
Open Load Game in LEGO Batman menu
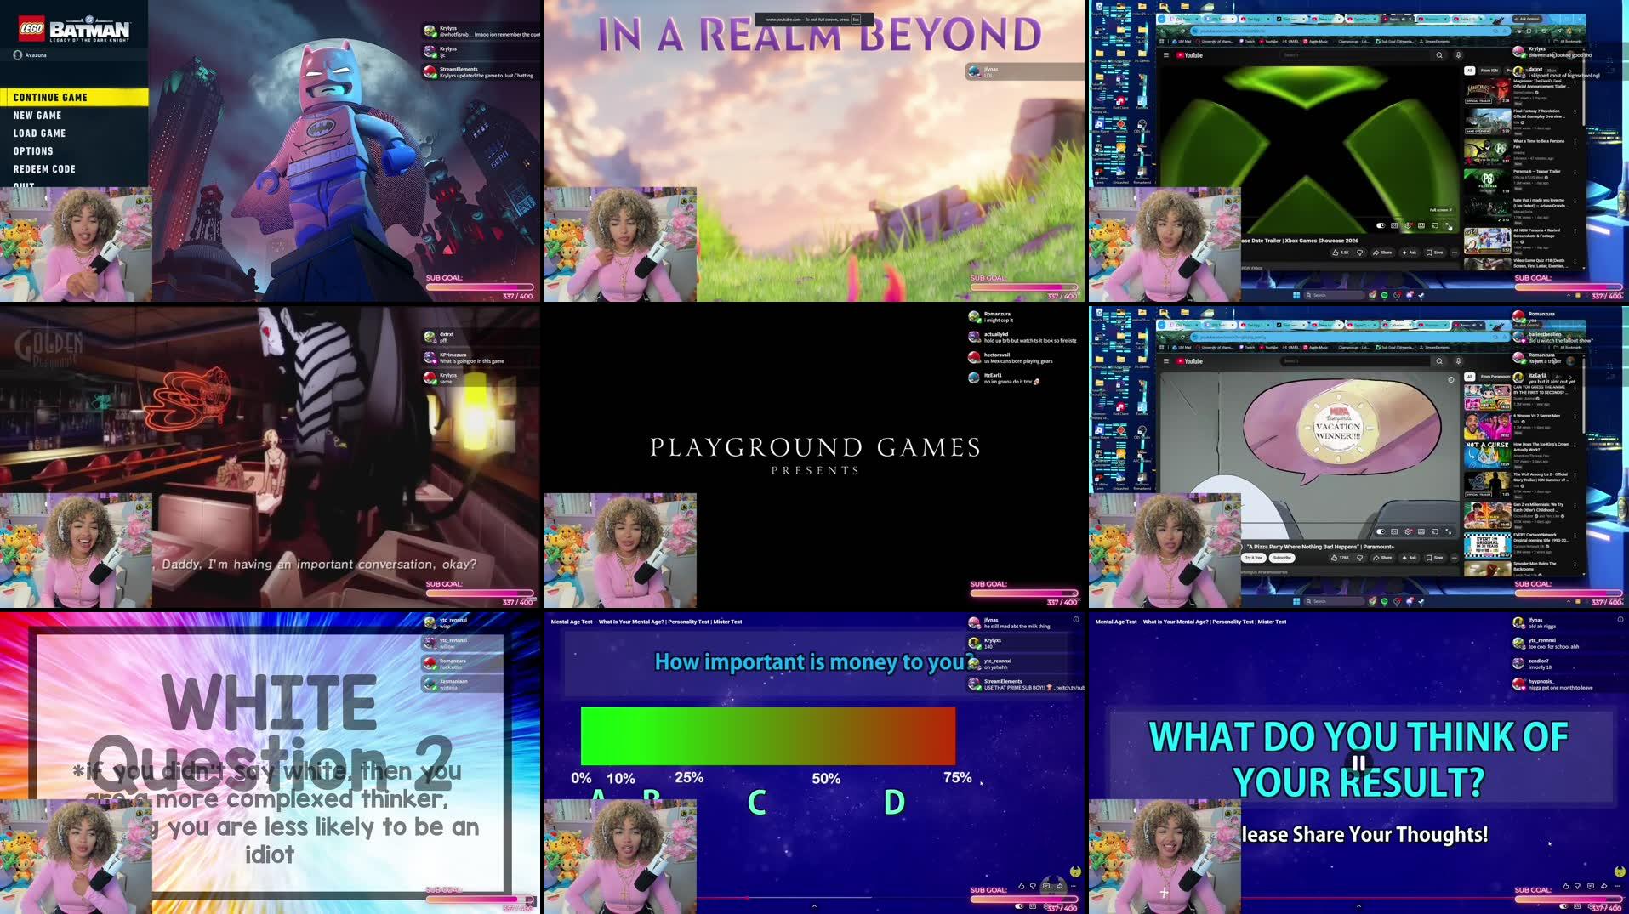click(x=39, y=133)
